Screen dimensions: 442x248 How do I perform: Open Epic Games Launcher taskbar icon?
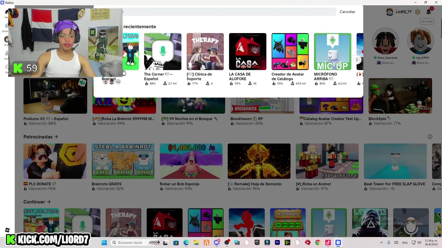coord(257,242)
